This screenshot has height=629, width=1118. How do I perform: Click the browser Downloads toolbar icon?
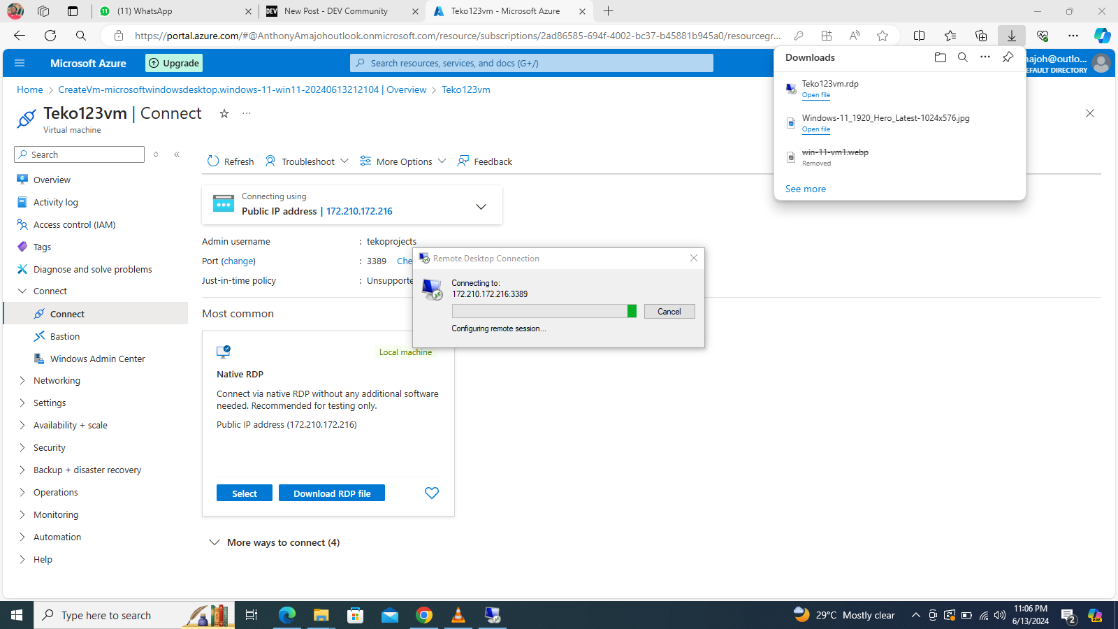[1012, 36]
